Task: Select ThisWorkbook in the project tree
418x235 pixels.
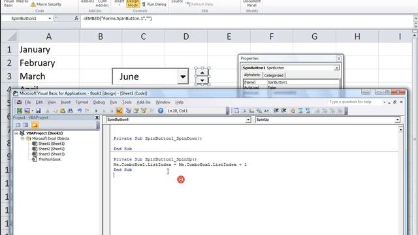Action: pos(50,159)
